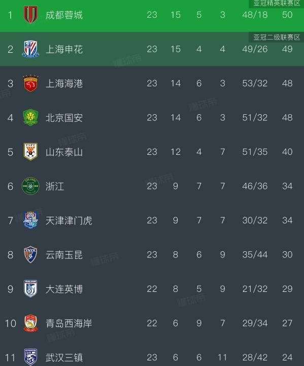Click the 武汉三镇 club crest
The height and width of the screenshot is (366, 304).
click(x=30, y=357)
